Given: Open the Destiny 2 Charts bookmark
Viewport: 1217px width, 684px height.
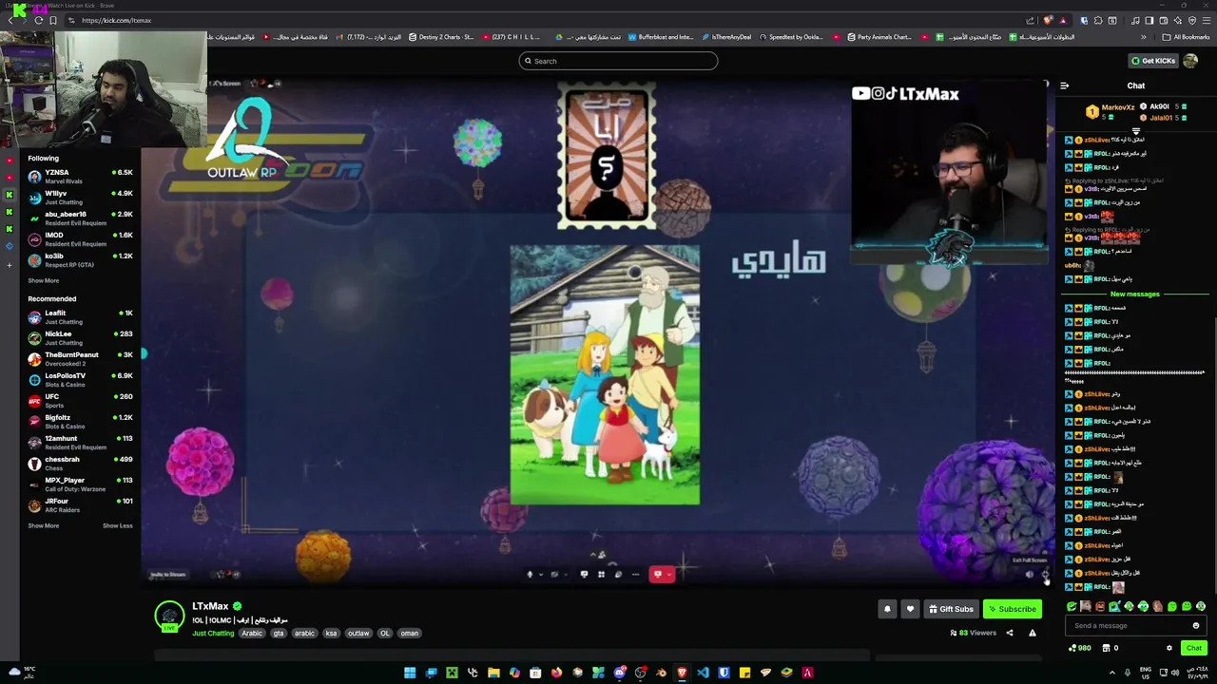Looking at the screenshot, I should pos(441,37).
